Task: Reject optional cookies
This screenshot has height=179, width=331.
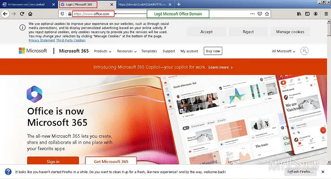Action: click(x=248, y=32)
